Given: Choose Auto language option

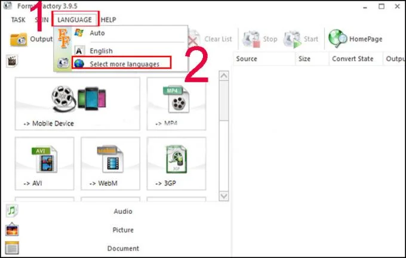Looking at the screenshot, I should (x=97, y=33).
